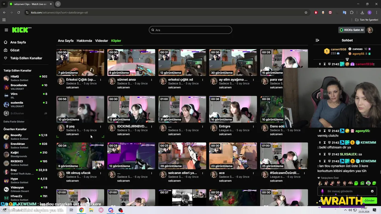Play the selcanın elleri ya... clip thumbnail
Viewport: 381px width, 214px height.
coord(182,156)
